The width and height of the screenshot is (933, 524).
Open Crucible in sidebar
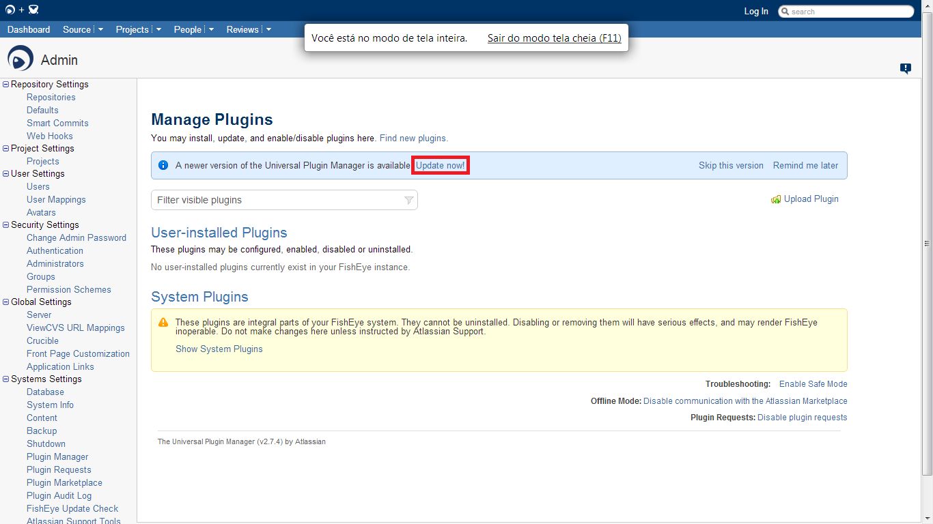pyautogui.click(x=42, y=341)
